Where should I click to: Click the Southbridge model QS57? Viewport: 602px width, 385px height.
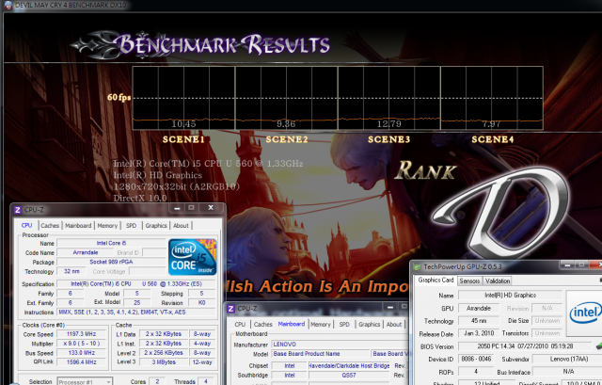tap(349, 375)
